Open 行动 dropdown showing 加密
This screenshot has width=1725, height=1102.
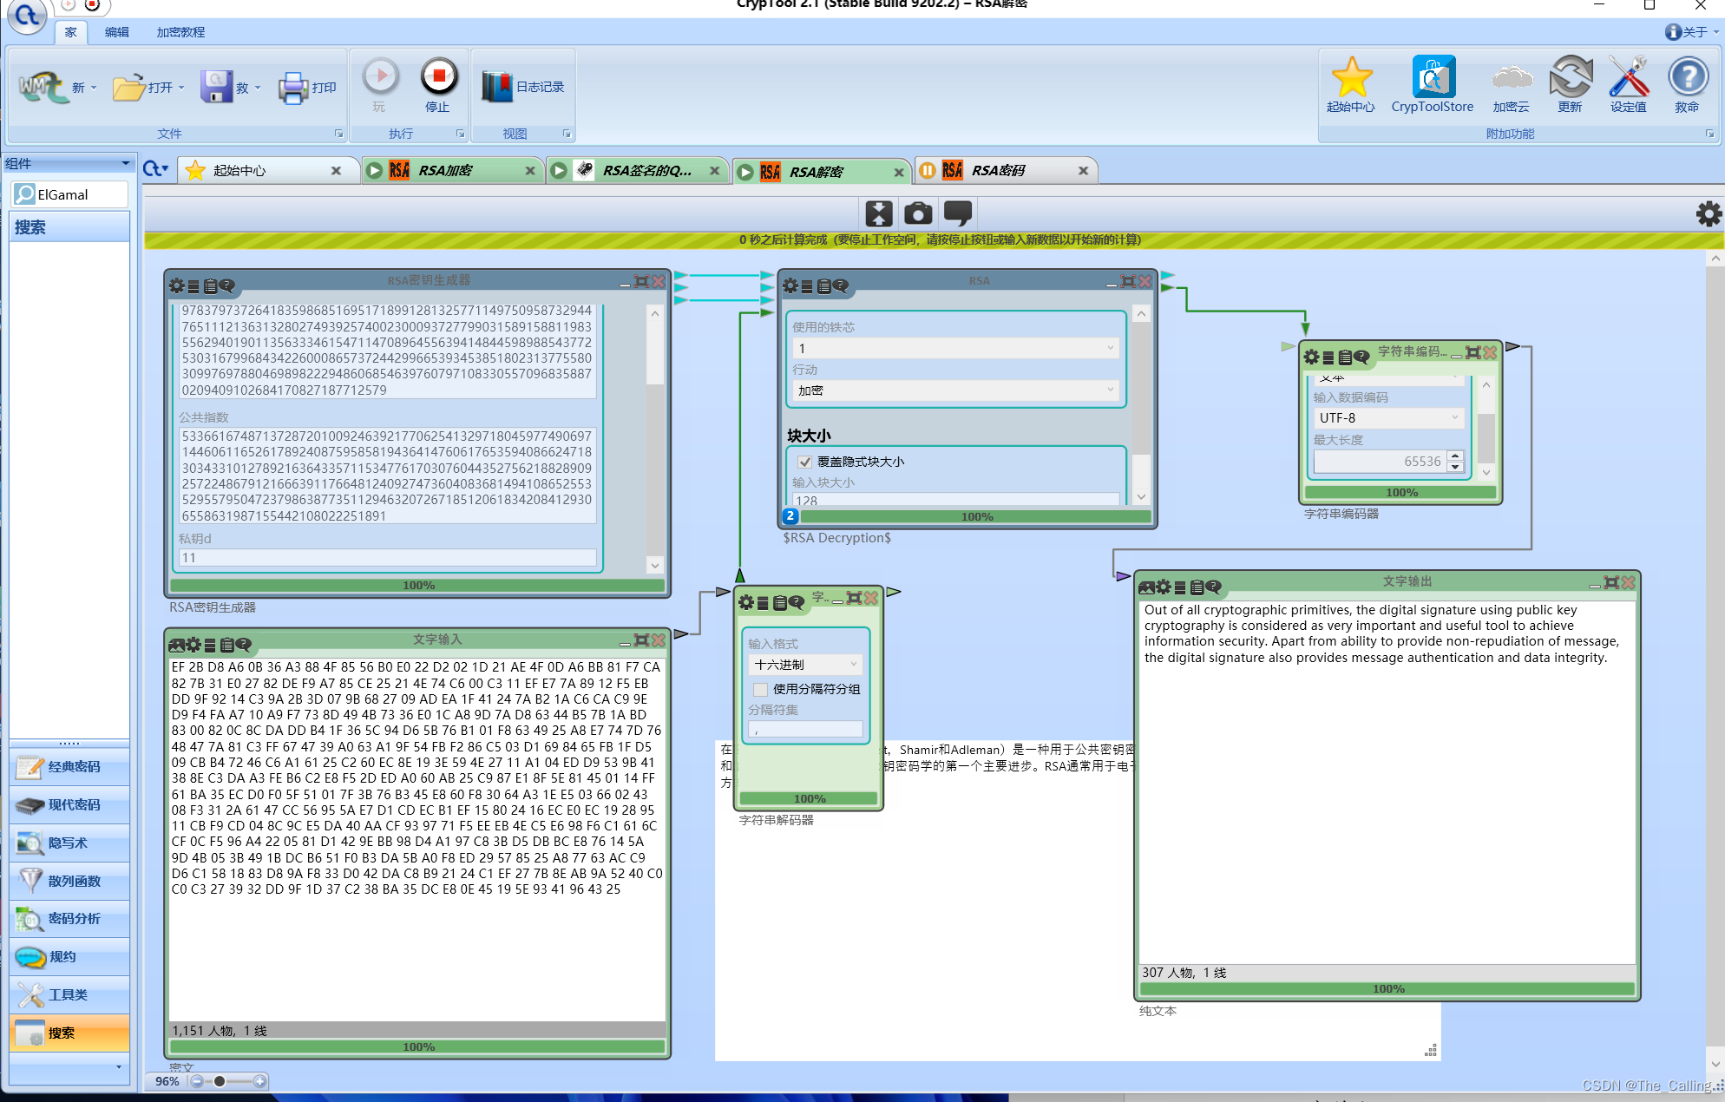(x=955, y=390)
